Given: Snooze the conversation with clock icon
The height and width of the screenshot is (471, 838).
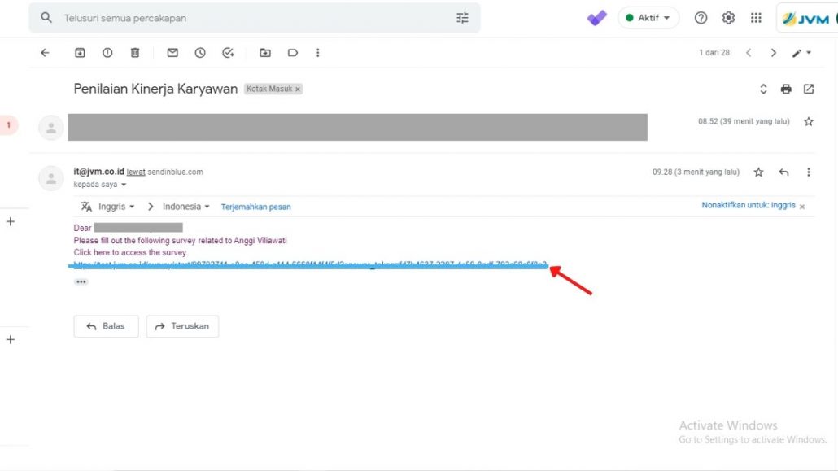Looking at the screenshot, I should [x=200, y=52].
